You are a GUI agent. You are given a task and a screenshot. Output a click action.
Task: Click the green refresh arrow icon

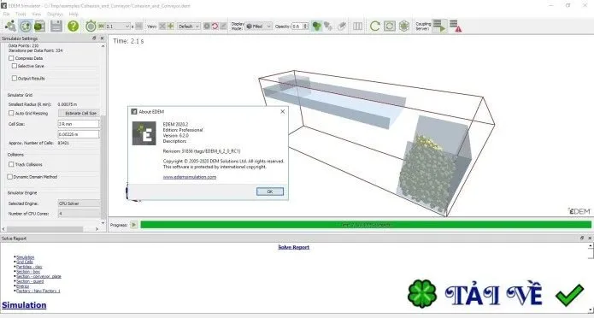[x=374, y=26]
